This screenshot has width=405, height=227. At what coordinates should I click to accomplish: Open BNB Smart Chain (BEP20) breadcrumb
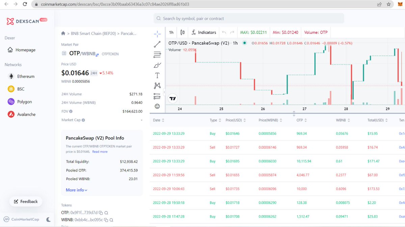pyautogui.click(x=93, y=34)
